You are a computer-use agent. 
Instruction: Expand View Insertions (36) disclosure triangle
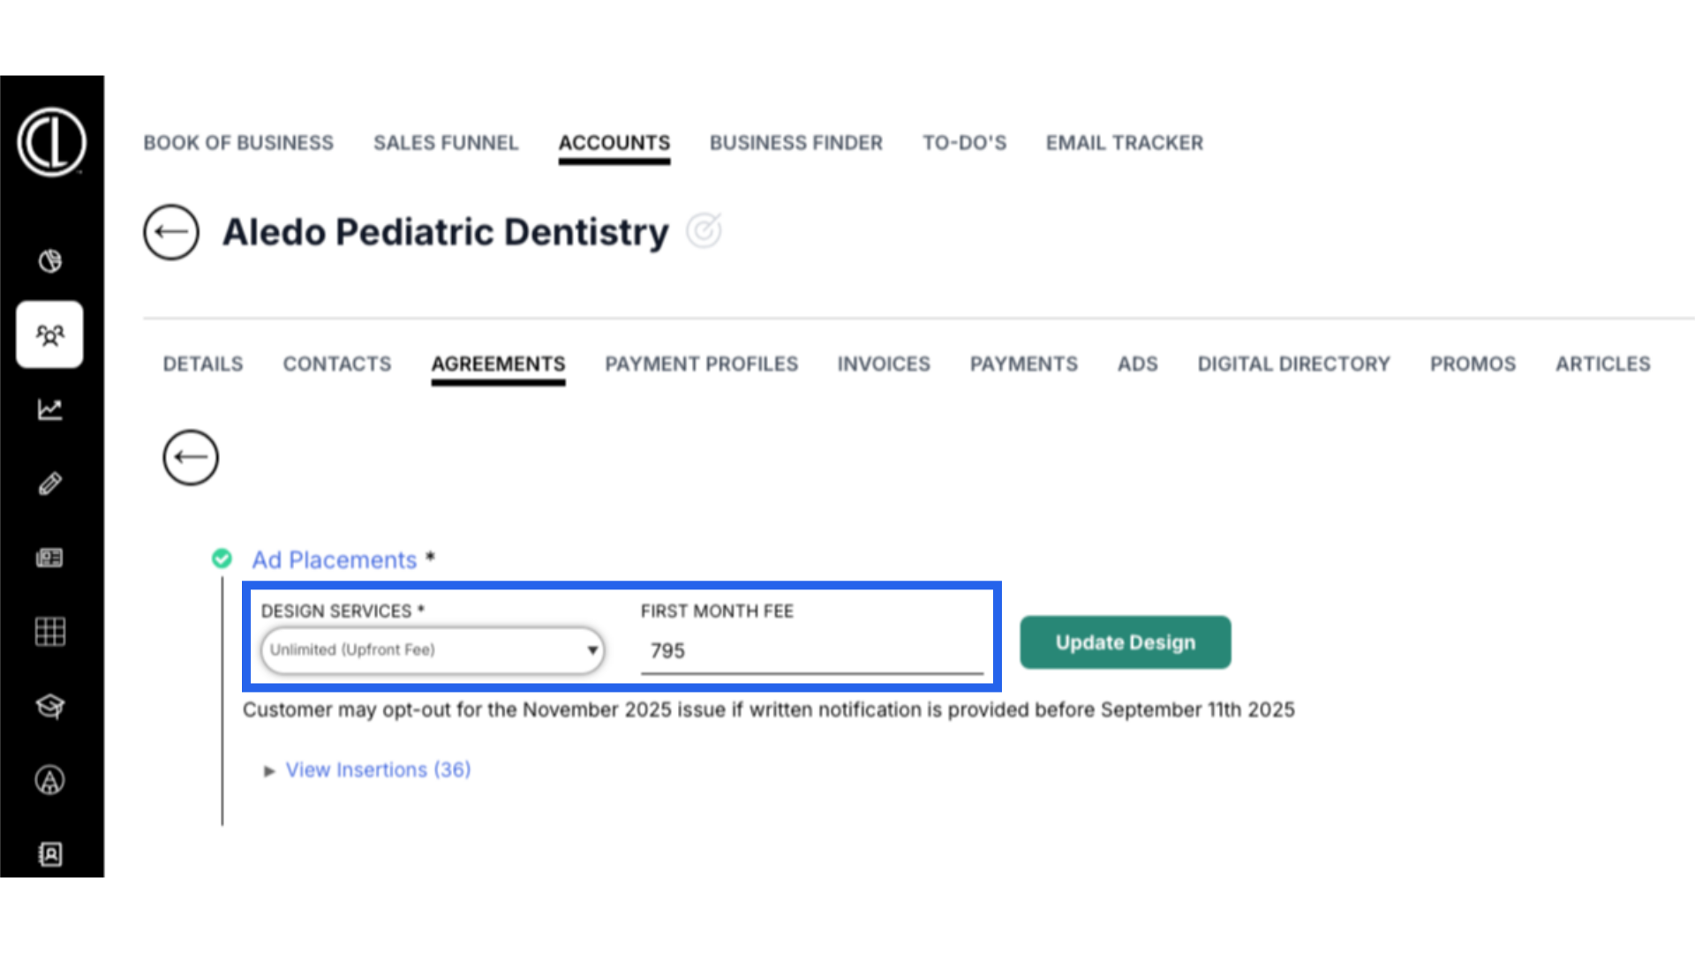269,771
